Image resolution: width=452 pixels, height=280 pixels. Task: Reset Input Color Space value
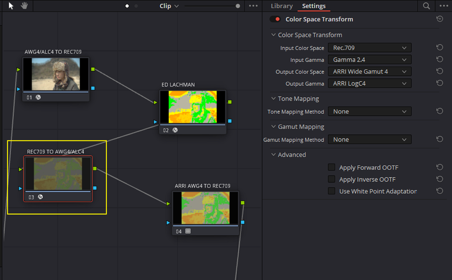(x=440, y=48)
